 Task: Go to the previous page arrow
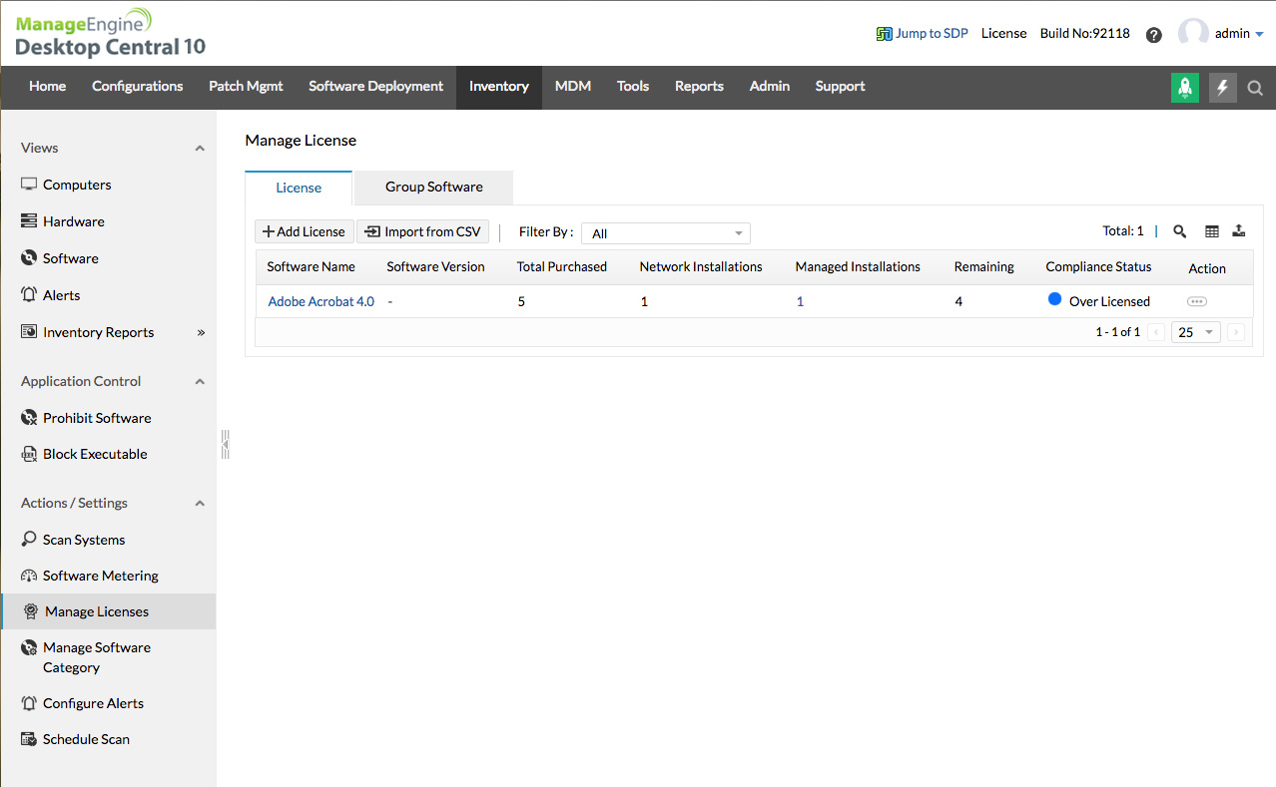(x=1156, y=332)
